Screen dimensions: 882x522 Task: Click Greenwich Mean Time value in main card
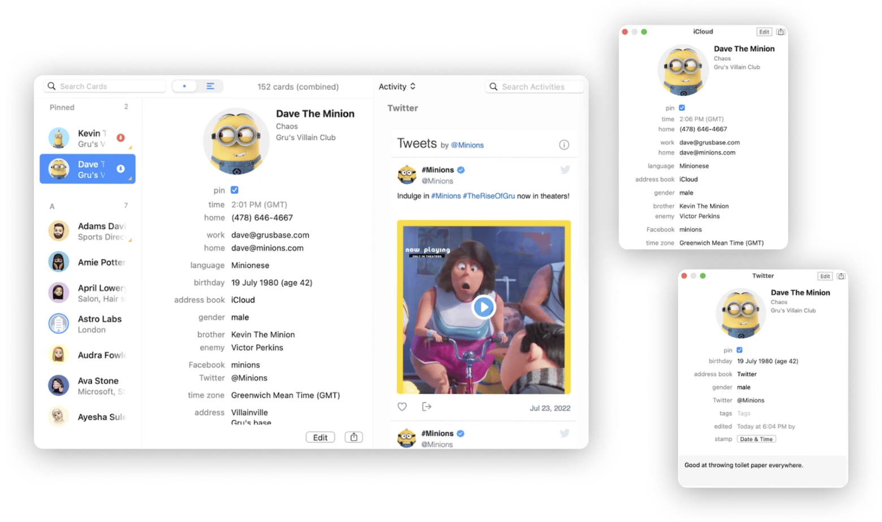(286, 395)
